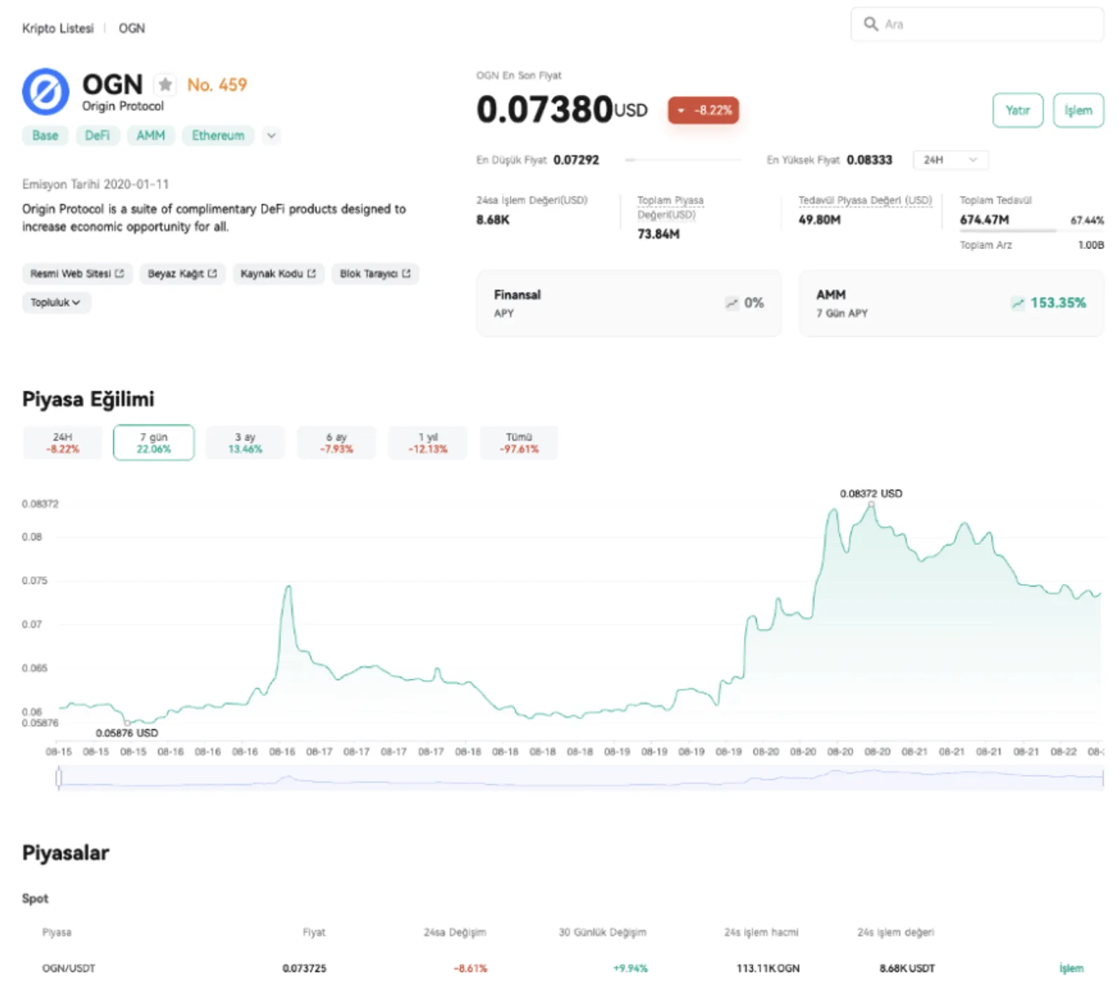The image size is (1119, 996).
Task: Click the 0.08372 USD peak marker
Action: pyautogui.click(x=871, y=504)
